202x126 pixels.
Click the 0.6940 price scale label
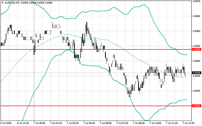(197, 91)
